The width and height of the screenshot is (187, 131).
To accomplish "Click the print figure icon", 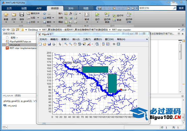I will (x=54, y=44).
